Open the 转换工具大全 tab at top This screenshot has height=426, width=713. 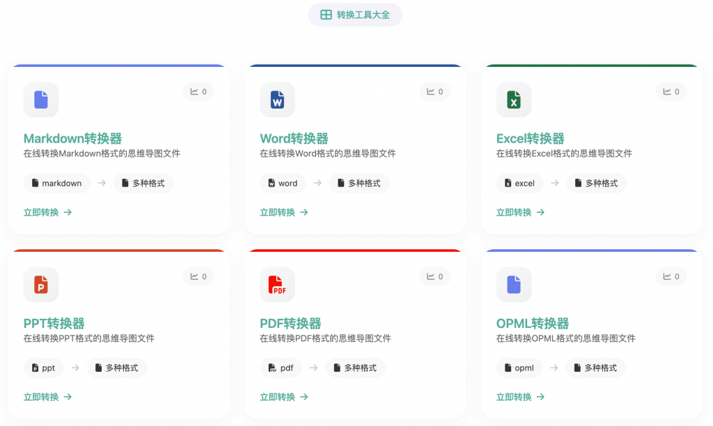coord(355,15)
